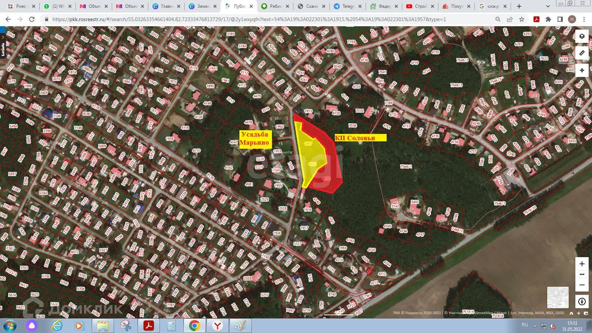Zoom out on the cadastral map
This screenshot has height=333, width=592.
click(x=582, y=285)
